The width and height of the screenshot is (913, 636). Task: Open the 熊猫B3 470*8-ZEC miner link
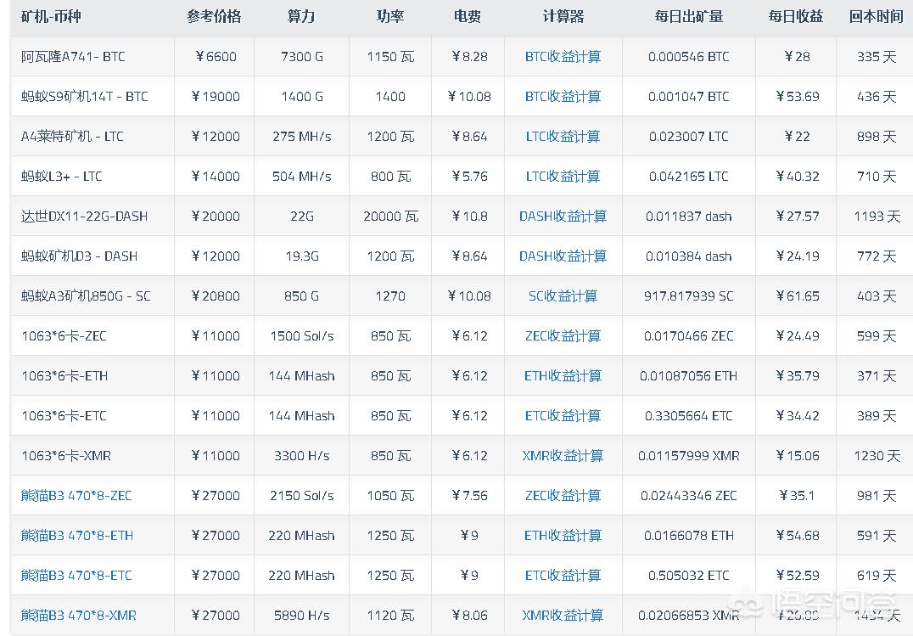click(x=76, y=496)
